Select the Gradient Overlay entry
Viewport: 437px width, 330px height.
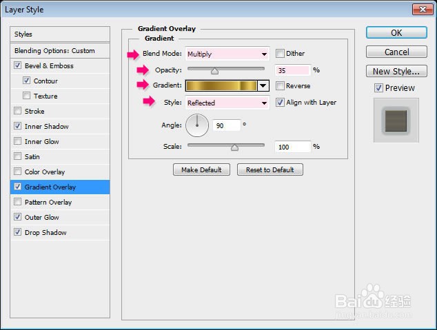(x=50, y=187)
